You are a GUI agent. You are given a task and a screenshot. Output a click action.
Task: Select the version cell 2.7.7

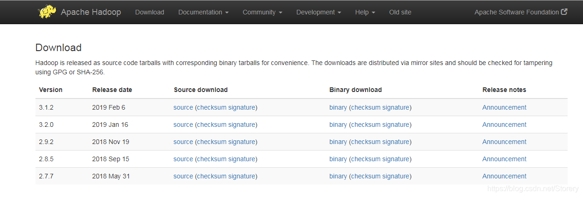pos(46,176)
